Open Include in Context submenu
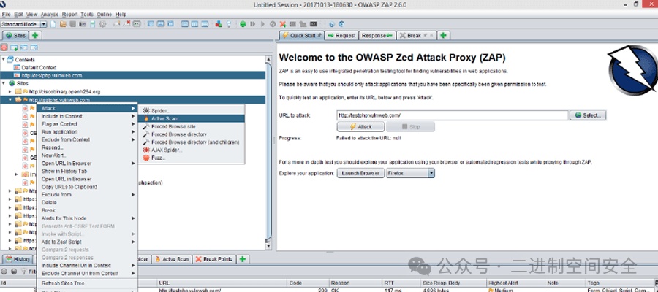 87,116
